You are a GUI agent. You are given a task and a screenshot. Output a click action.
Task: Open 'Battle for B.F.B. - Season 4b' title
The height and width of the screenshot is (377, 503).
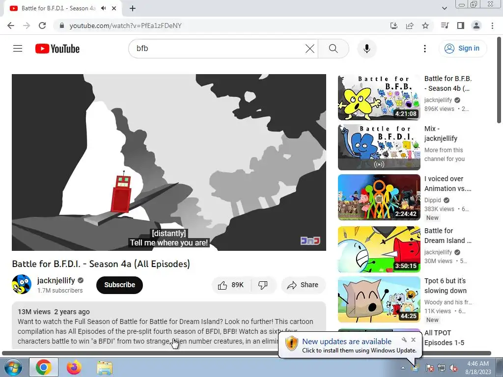448,83
